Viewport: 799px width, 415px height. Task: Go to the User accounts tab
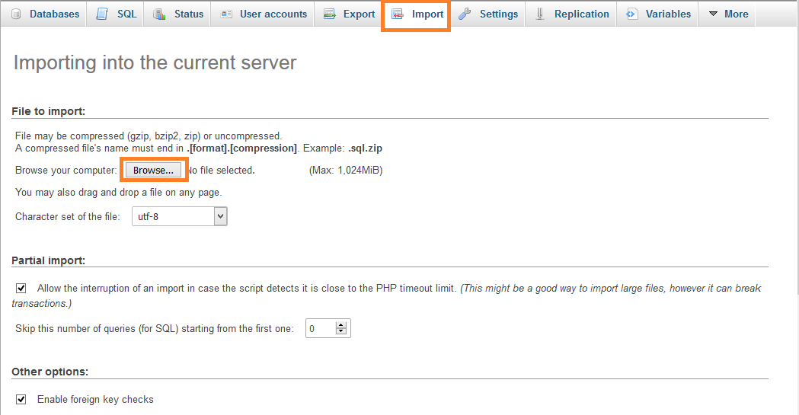264,14
